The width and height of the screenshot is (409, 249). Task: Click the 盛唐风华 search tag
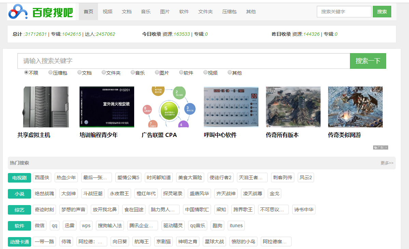pos(199,193)
